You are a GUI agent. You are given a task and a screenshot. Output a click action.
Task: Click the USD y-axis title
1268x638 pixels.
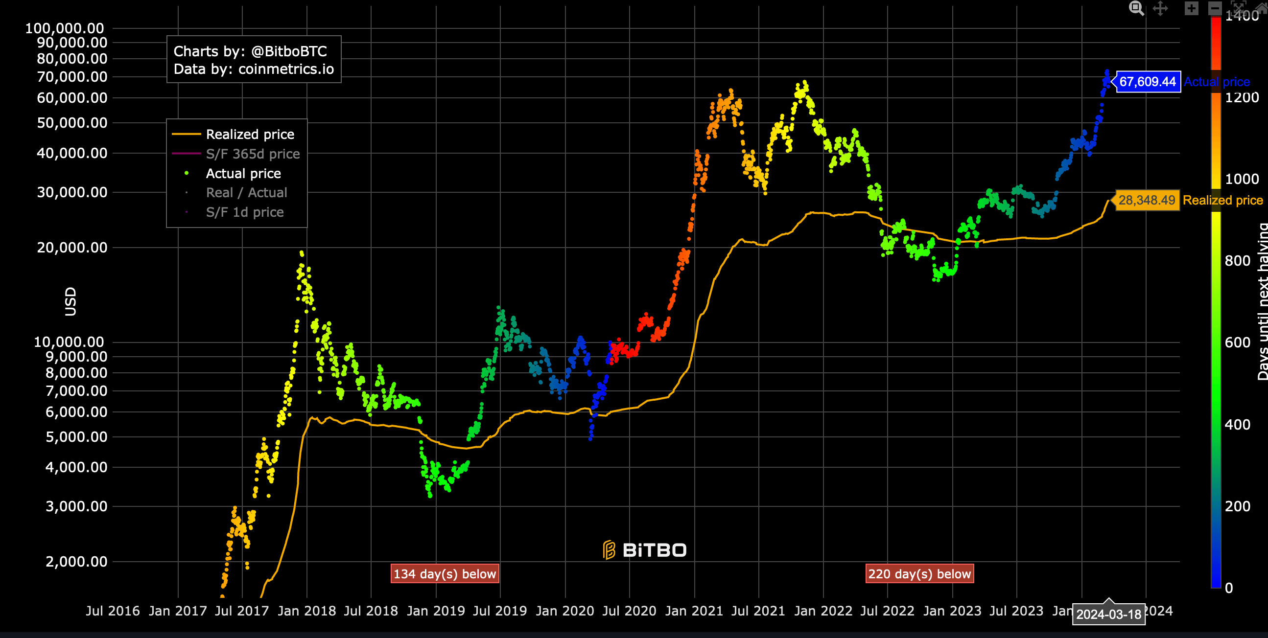[71, 301]
